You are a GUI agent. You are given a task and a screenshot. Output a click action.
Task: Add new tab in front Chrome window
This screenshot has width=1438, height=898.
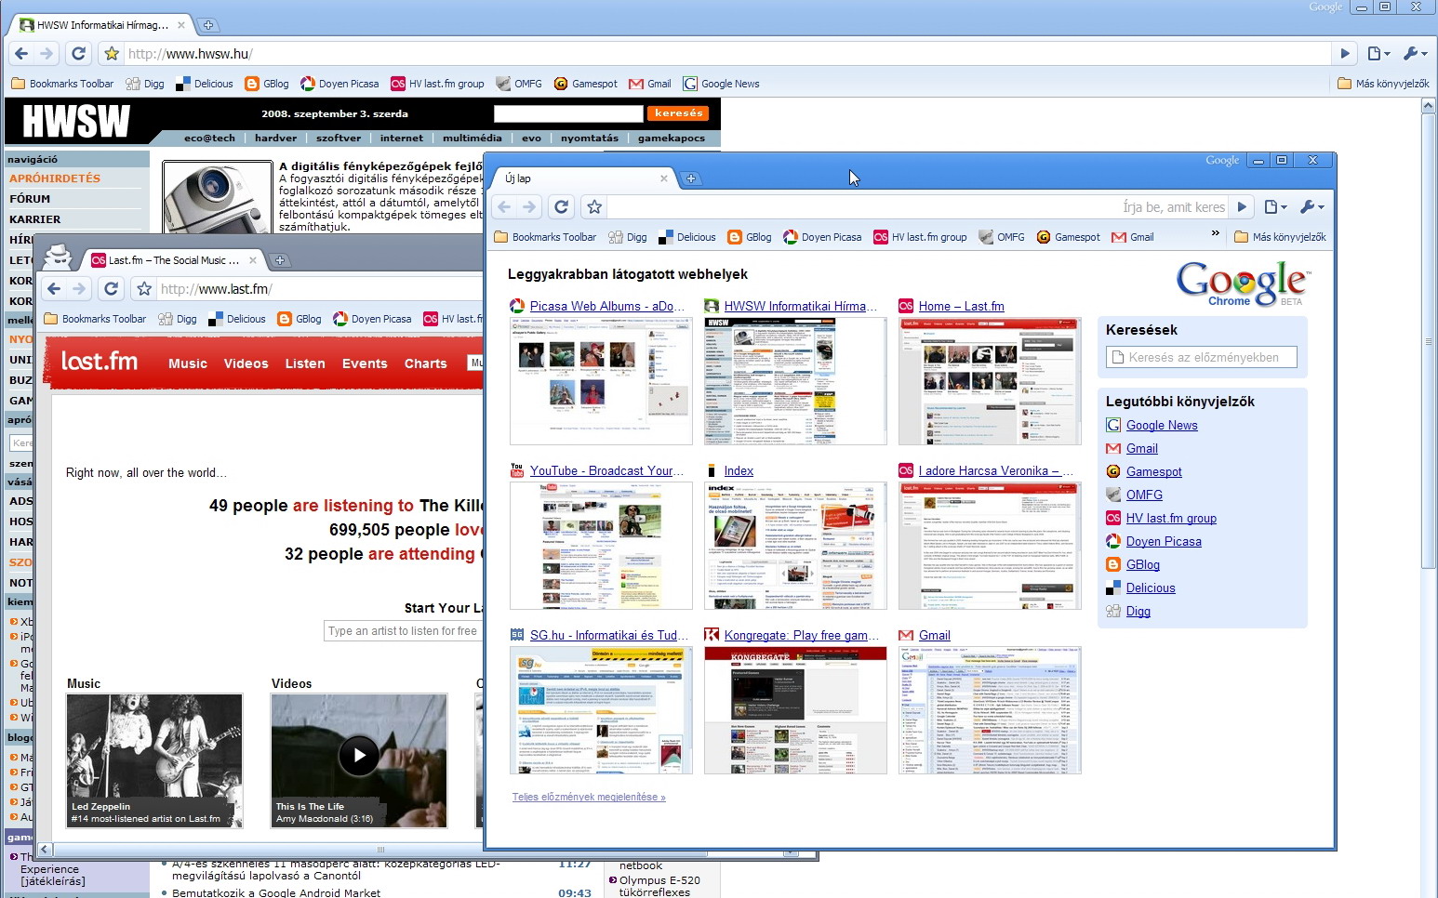pyautogui.click(x=690, y=178)
